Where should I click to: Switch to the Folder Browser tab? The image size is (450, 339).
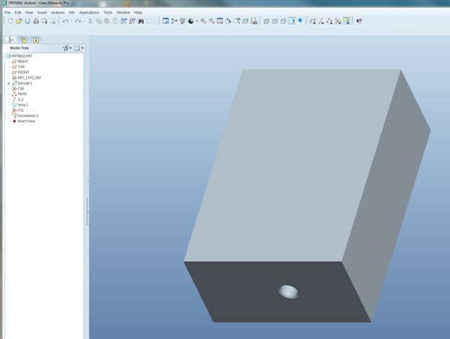coord(23,39)
